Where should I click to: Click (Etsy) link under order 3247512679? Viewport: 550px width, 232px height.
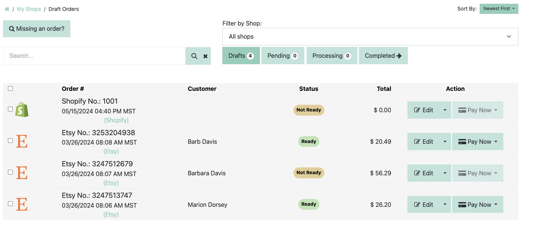click(111, 183)
